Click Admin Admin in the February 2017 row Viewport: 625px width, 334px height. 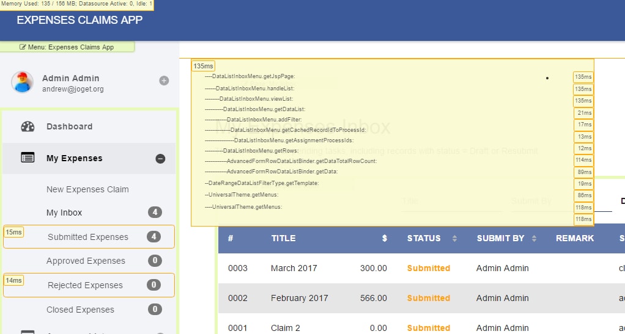tap(502, 298)
